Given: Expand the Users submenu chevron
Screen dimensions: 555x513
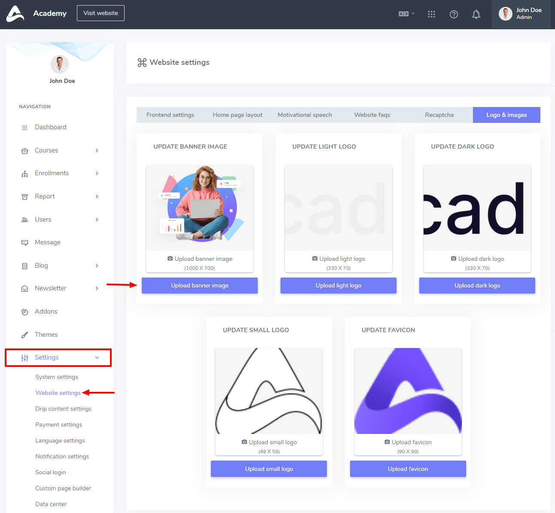Looking at the screenshot, I should coord(97,220).
